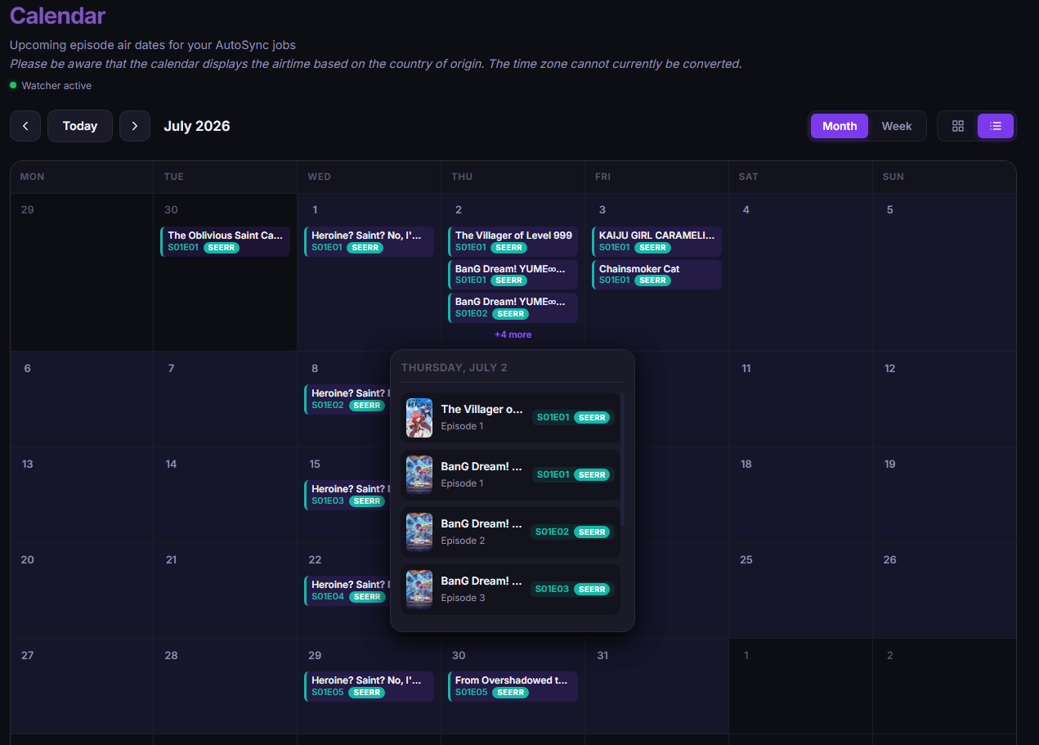This screenshot has width=1039, height=745.
Task: Click the SUN column header
Action: (944, 177)
